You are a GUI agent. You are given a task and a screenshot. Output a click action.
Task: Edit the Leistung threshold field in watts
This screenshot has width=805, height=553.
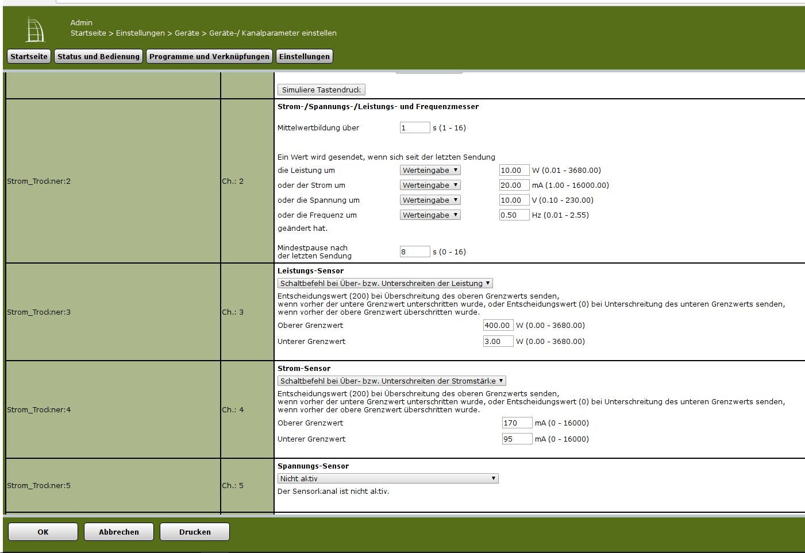tap(514, 170)
